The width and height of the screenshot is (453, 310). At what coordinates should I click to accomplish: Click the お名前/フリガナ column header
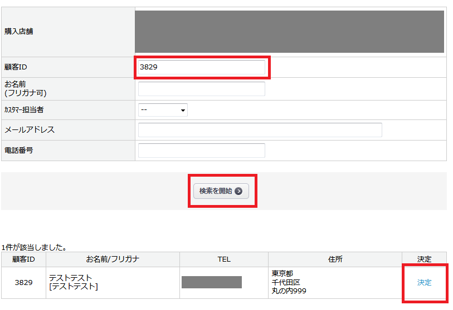tap(113, 259)
